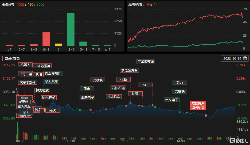Select the 热点概览 panel title

(13, 58)
